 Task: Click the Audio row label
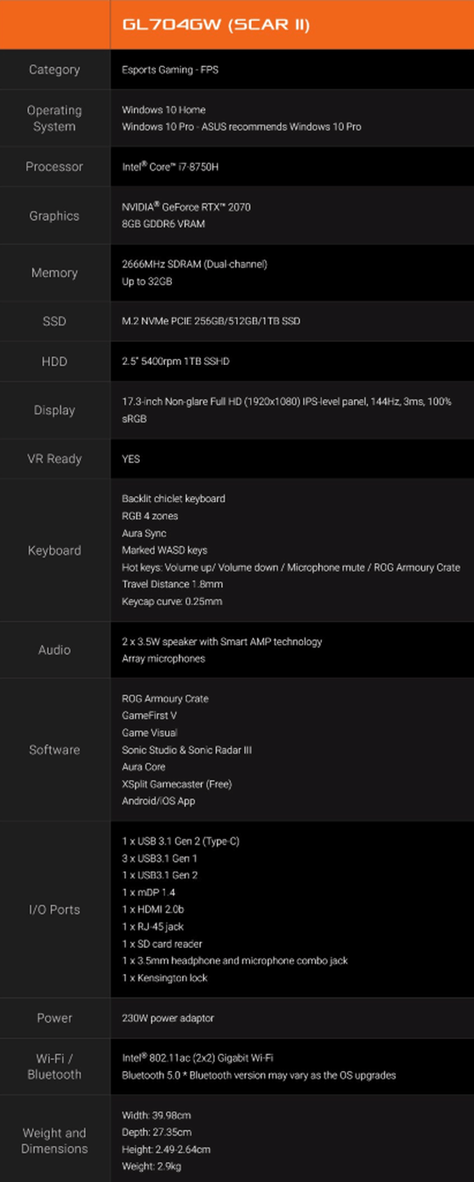tap(54, 650)
